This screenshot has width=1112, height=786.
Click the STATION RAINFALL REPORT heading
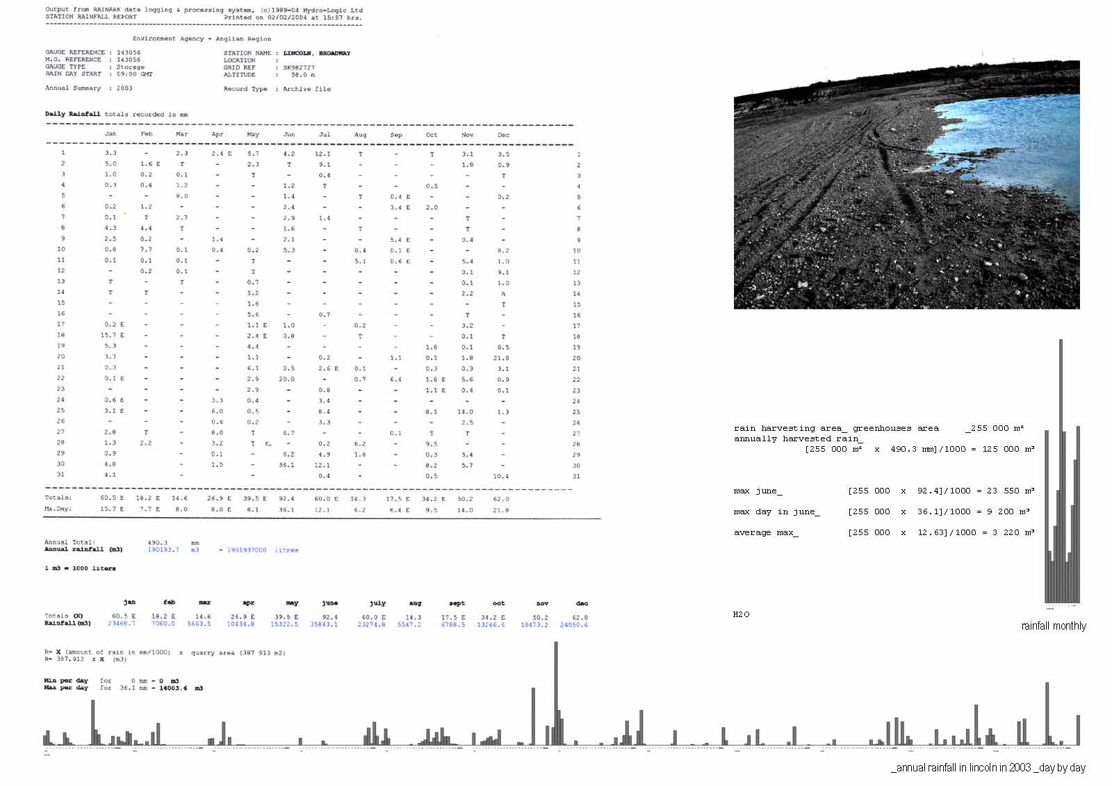91,17
